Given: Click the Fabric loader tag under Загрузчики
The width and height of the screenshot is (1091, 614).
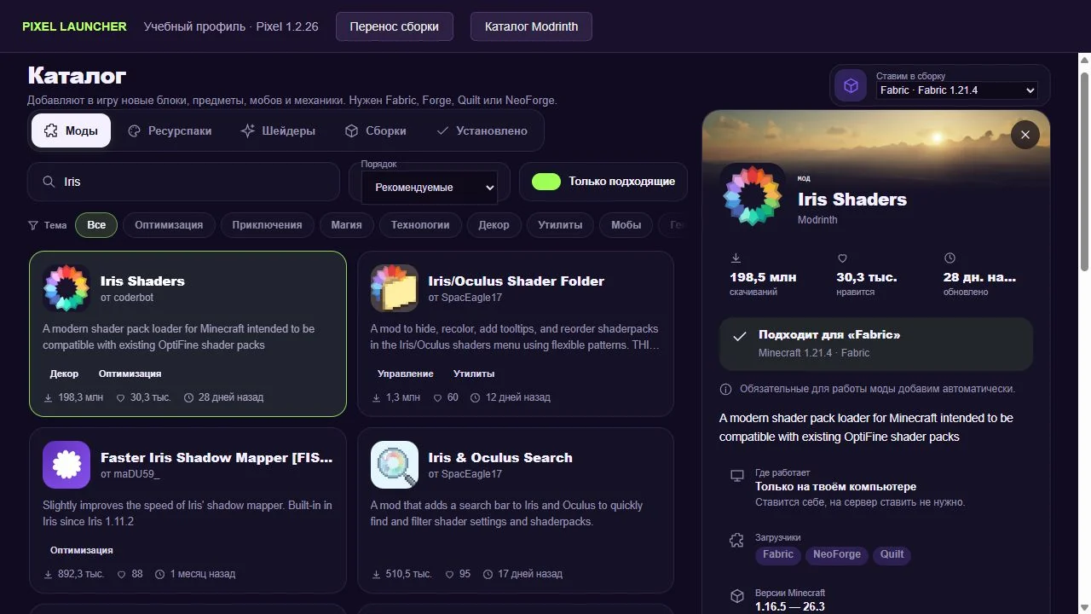Looking at the screenshot, I should (x=778, y=555).
